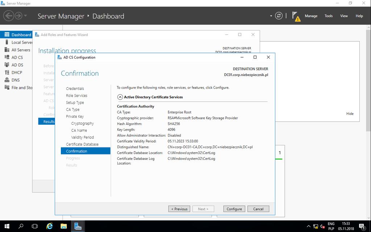Click the network tray icon
Viewport: 371px width, 232px height.
(316, 226)
